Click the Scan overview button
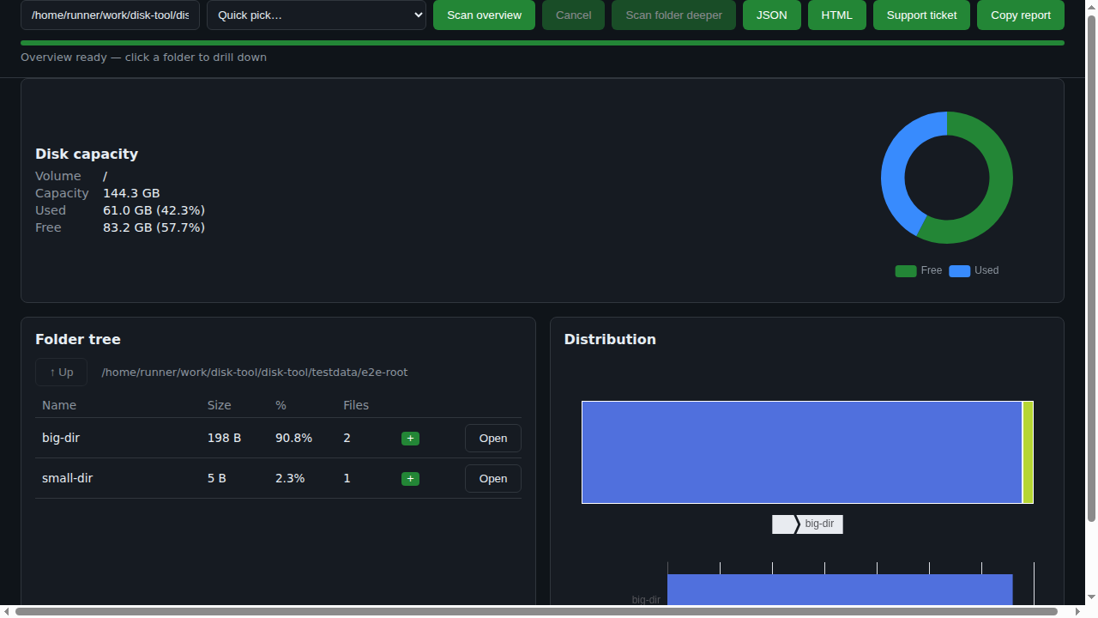This screenshot has height=618, width=1098. tap(484, 15)
